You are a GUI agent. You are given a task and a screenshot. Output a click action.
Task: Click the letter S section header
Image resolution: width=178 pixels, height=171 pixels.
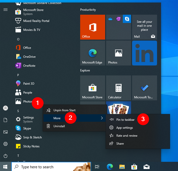(18, 111)
